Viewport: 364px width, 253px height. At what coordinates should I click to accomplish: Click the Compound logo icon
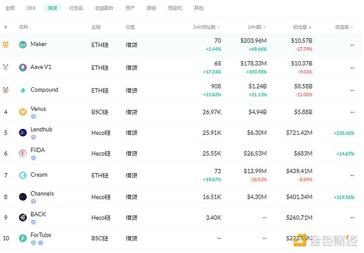[23, 91]
